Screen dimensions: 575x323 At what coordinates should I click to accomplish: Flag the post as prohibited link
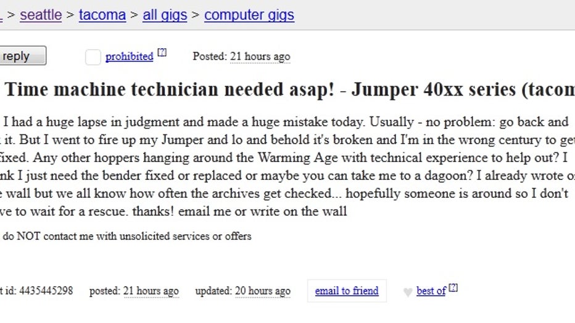point(129,56)
